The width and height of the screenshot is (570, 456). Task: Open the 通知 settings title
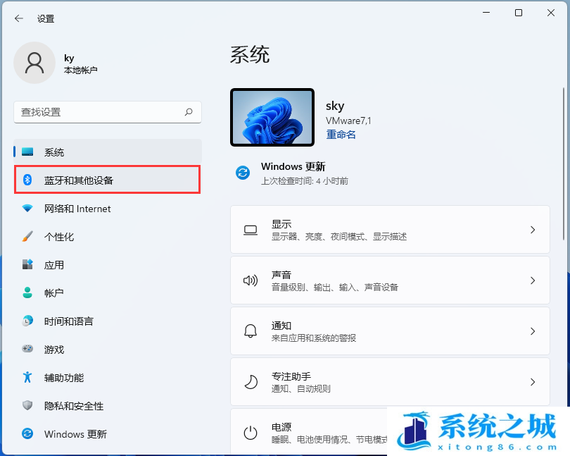coord(281,325)
